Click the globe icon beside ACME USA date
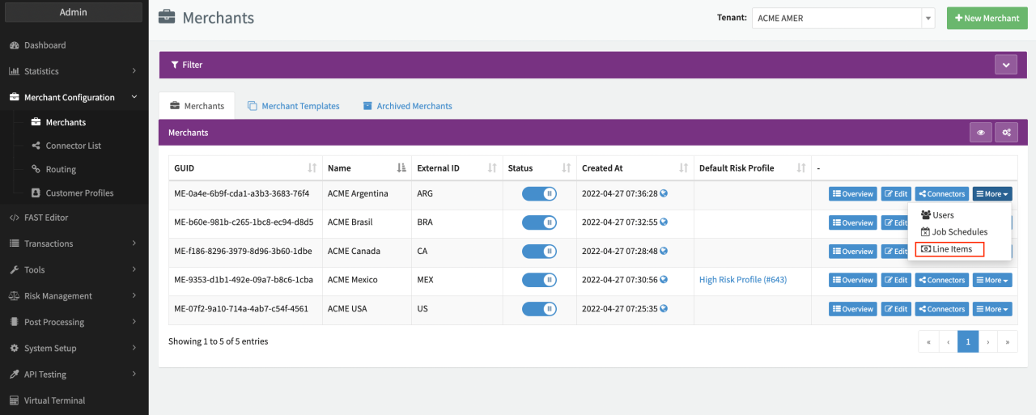The image size is (1036, 415). click(x=664, y=308)
